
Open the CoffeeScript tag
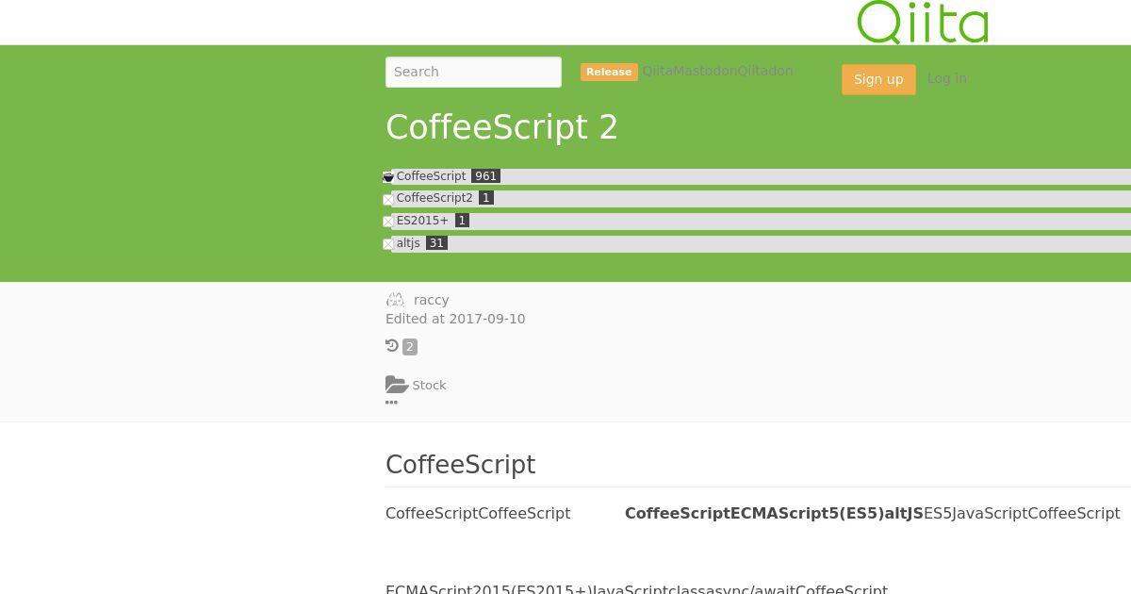(x=431, y=176)
